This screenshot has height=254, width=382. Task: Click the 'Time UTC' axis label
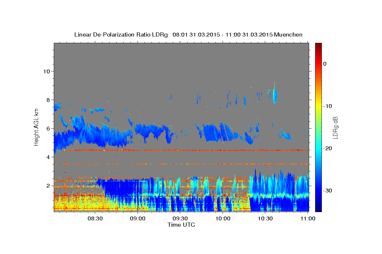(181, 225)
